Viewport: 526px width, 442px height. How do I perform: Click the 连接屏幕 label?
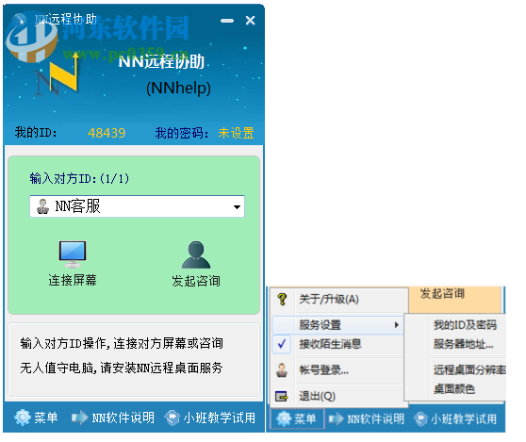73,280
